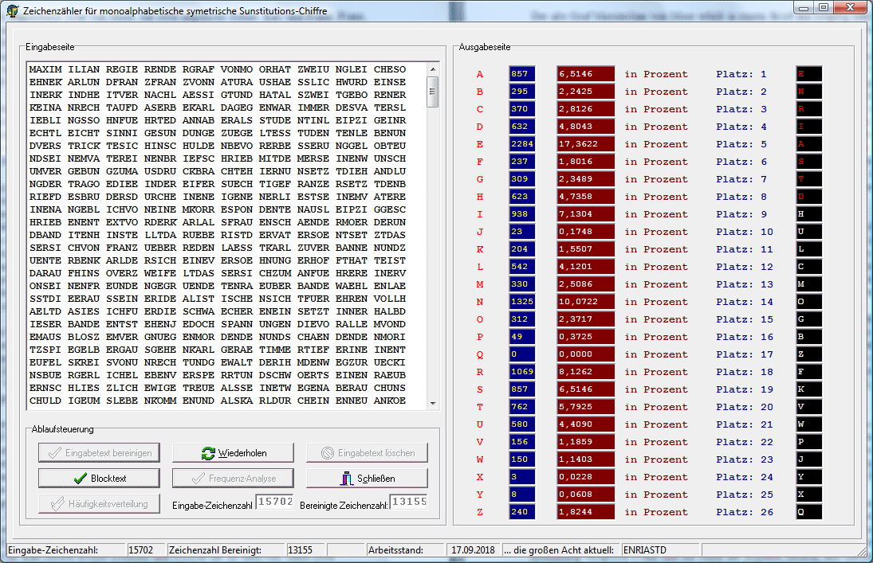Click the percent field 7,1304 for I
Image resolution: width=873 pixels, height=563 pixels.
pos(586,214)
